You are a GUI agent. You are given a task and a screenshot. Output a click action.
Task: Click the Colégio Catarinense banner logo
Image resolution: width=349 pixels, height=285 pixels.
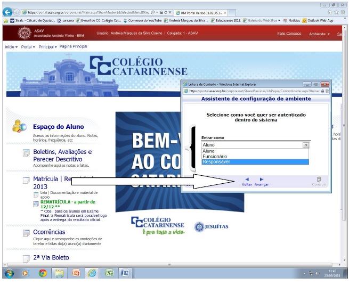139,66
